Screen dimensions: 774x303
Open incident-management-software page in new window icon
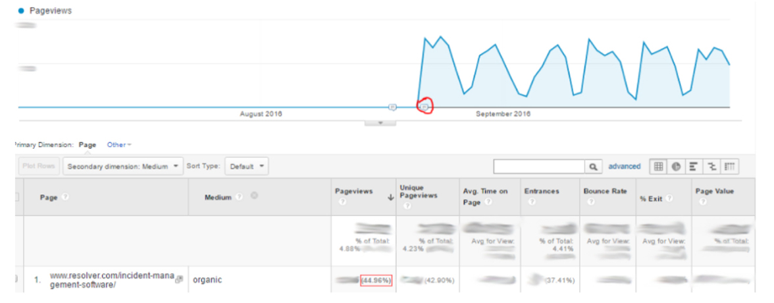click(179, 279)
